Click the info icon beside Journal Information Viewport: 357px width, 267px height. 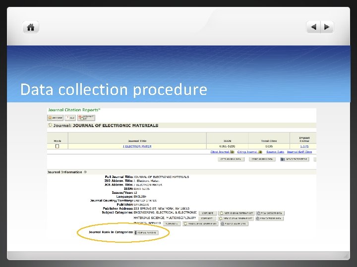point(85,172)
